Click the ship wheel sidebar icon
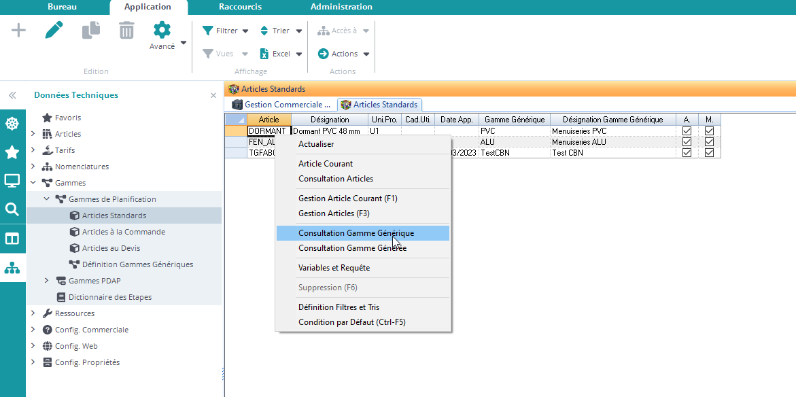Image resolution: width=796 pixels, height=397 pixels. pyautogui.click(x=12, y=124)
